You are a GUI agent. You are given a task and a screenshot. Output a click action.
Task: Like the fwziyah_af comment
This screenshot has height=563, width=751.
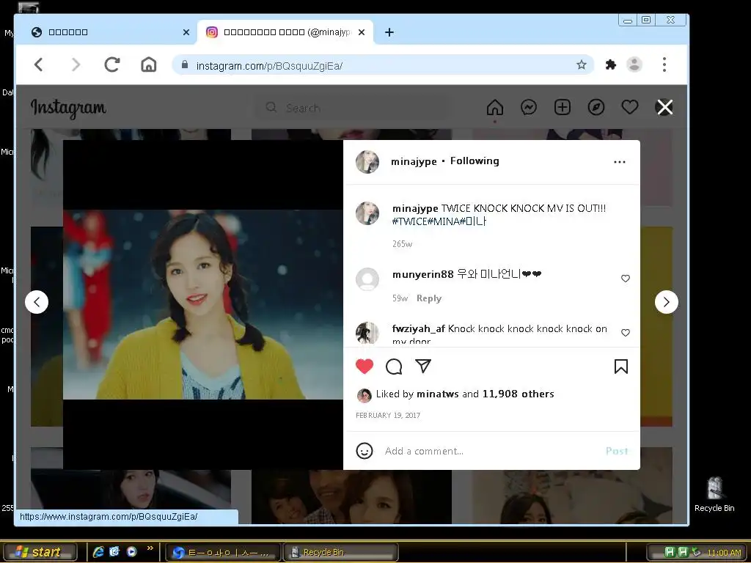pyautogui.click(x=625, y=332)
